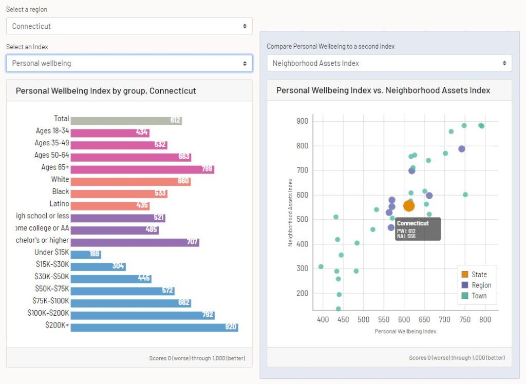The height and width of the screenshot is (384, 526).
Task: Click the Ages 50-64 bar
Action: (130, 157)
